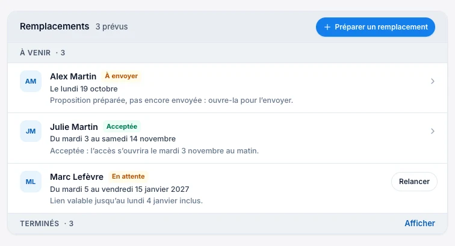Click Afficher to show Terminés

[x=419, y=223]
